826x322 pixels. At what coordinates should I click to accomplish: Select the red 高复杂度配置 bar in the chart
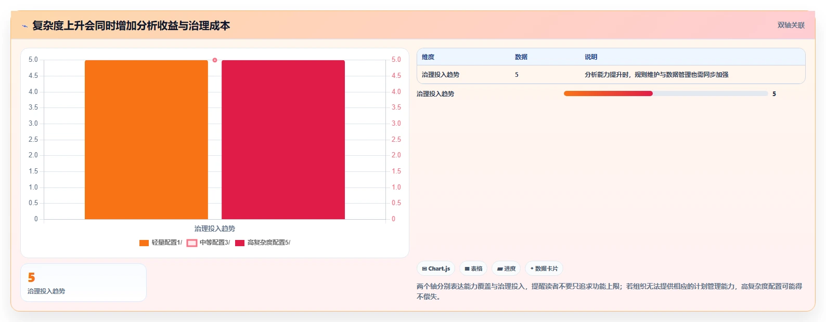(x=283, y=140)
